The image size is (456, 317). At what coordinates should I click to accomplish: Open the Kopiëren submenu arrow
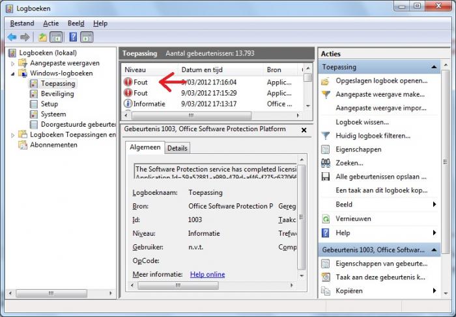click(x=435, y=290)
